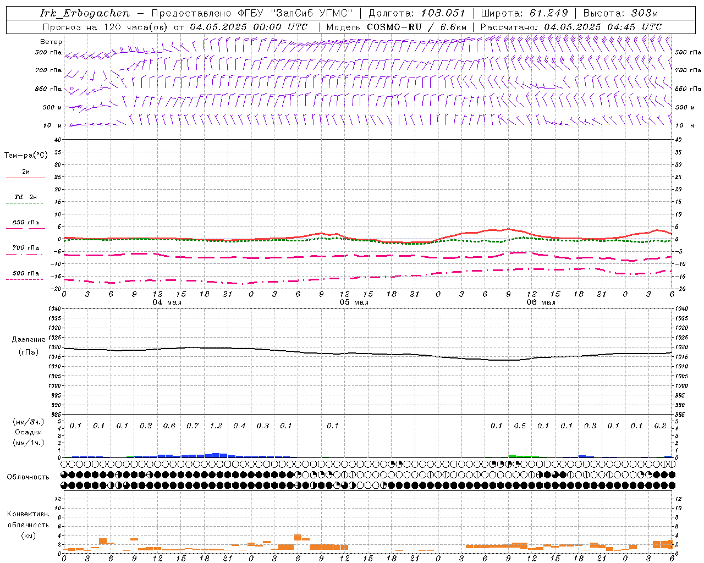This screenshot has width=704, height=563.
Task: Click the '0.4' precipitation value
Action: point(239,426)
